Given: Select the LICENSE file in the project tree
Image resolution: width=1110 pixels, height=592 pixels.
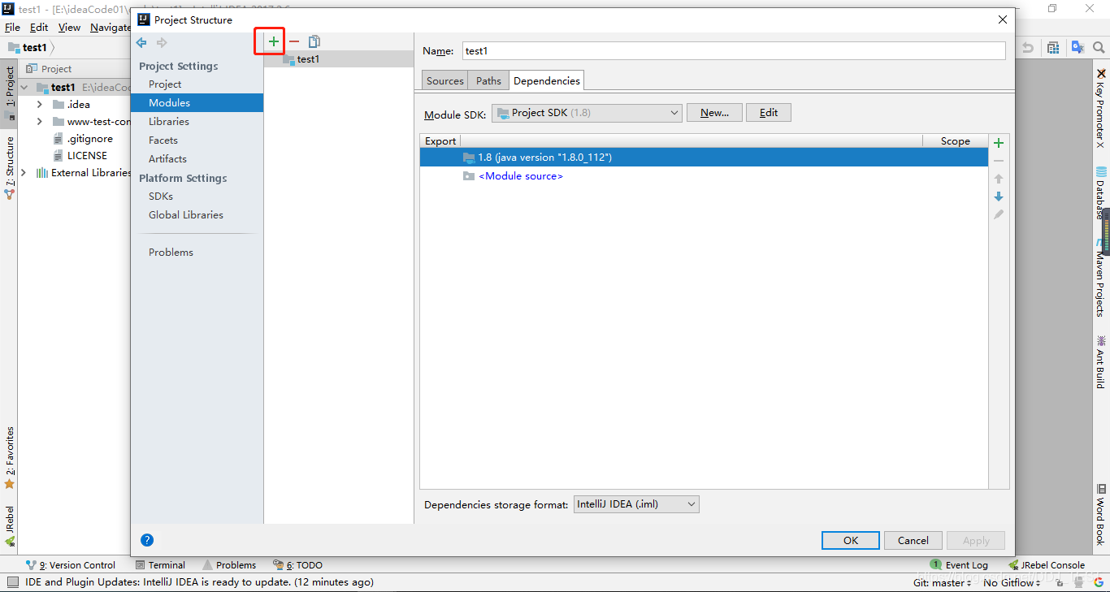Looking at the screenshot, I should (87, 156).
